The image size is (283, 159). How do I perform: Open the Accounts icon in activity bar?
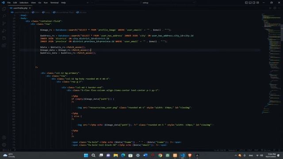click(4, 137)
